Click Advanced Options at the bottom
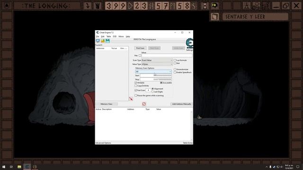Image resolution: width=303 pixels, height=170 pixels. (103, 143)
